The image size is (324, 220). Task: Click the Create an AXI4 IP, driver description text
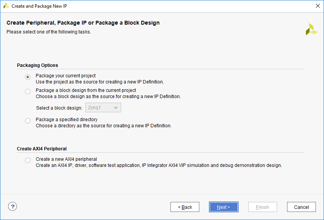point(159,165)
